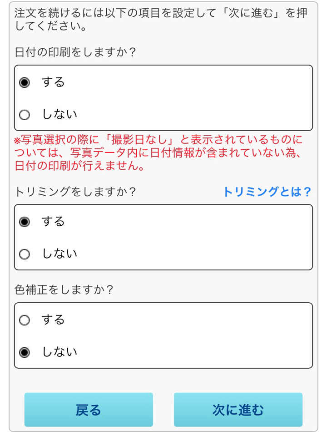Click the しない label text under トリミング
This screenshot has height=432, width=327.
pos(59,254)
